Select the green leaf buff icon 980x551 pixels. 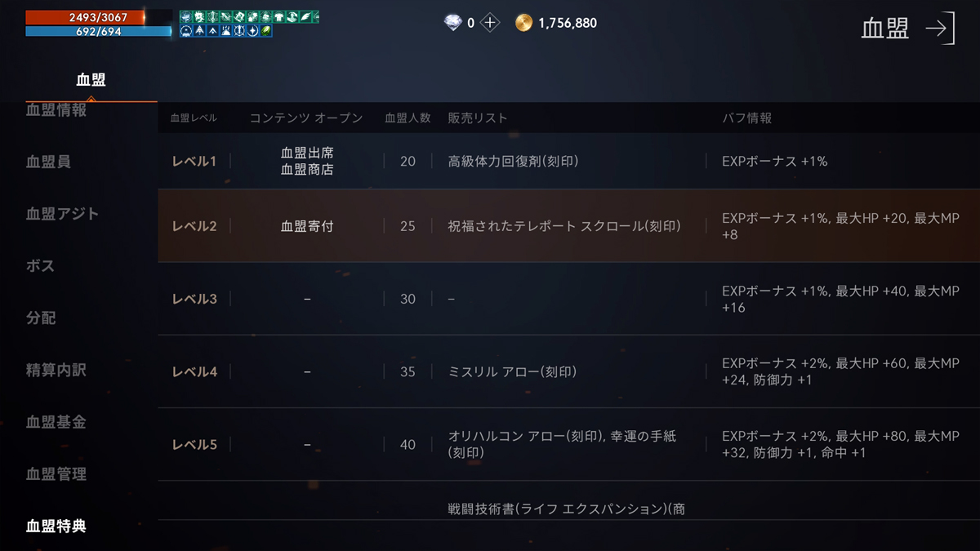[x=266, y=31]
